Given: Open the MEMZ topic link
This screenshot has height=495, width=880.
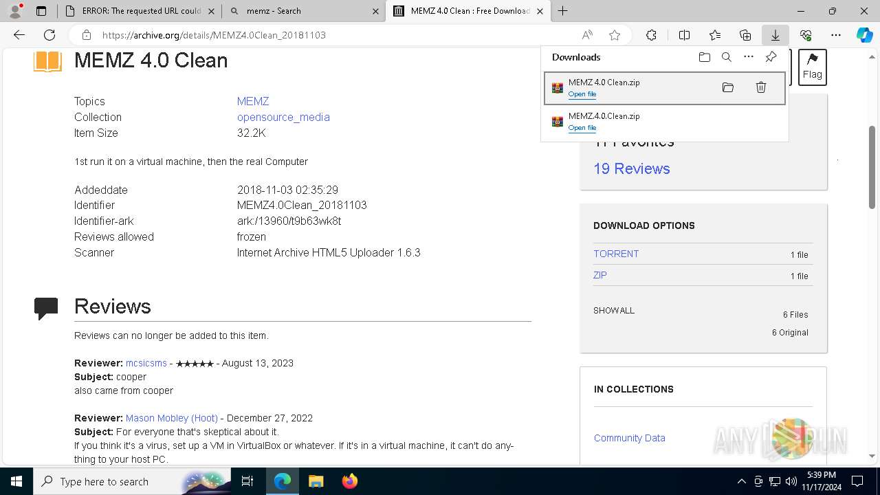Looking at the screenshot, I should tap(253, 101).
